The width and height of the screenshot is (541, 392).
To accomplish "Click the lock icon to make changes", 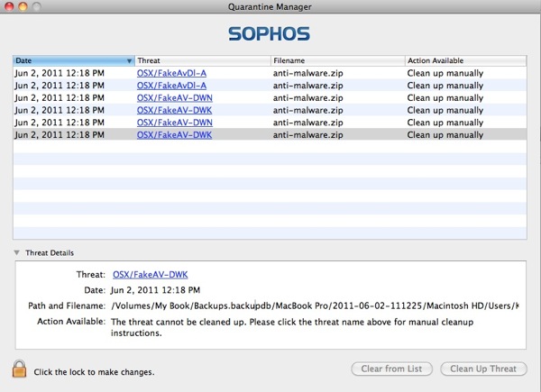I will 19,369.
